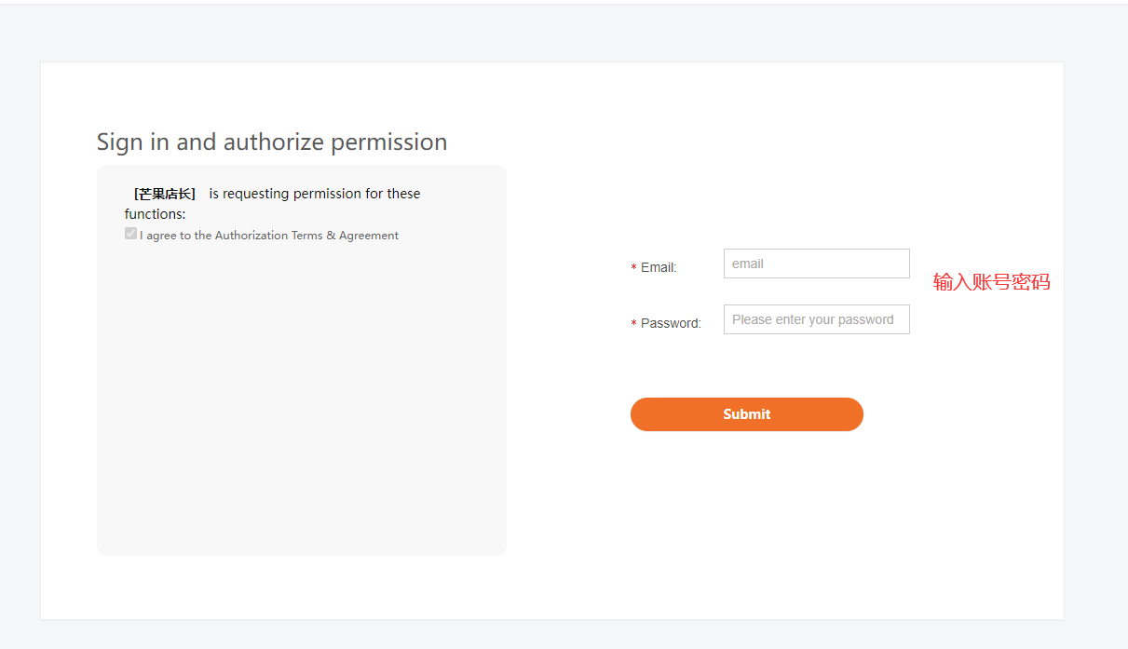This screenshot has height=649, width=1128.
Task: Click the word 'Agreement' in checkbox label
Action: click(369, 236)
